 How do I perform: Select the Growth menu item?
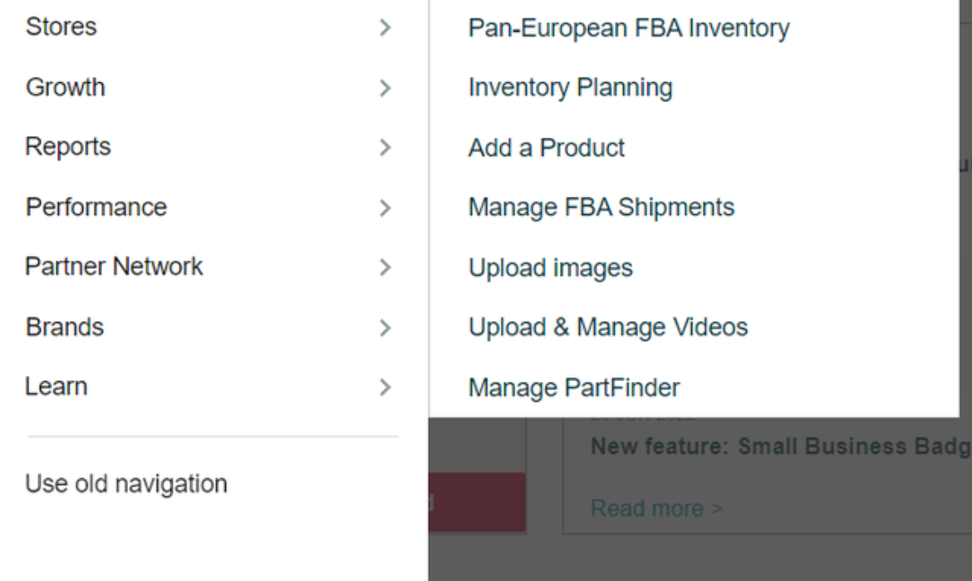[x=66, y=87]
